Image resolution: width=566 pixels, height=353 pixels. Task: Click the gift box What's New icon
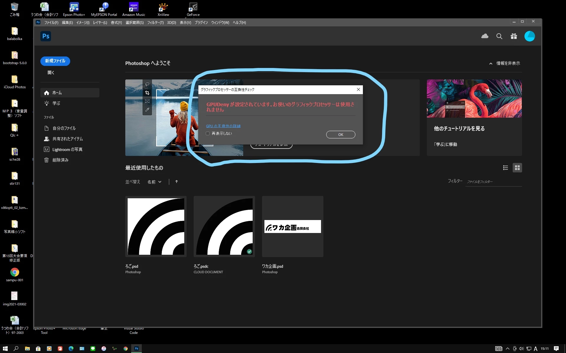tap(514, 36)
